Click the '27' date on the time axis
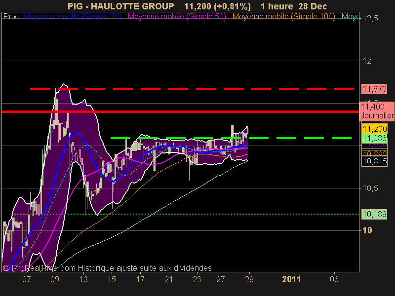Viewport: 395px width, 296px height. tap(221, 279)
